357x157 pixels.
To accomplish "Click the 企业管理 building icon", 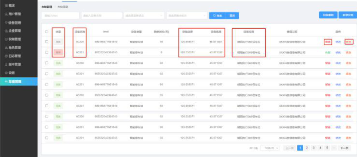I will point(6,31).
